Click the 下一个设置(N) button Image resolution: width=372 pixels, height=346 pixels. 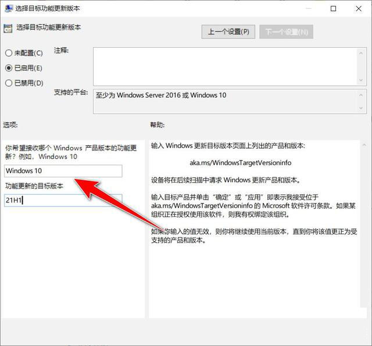click(x=286, y=31)
